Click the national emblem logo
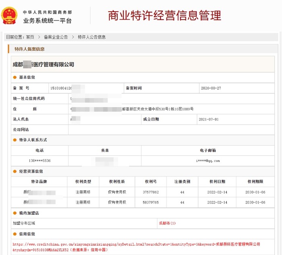 (x=9, y=16)
